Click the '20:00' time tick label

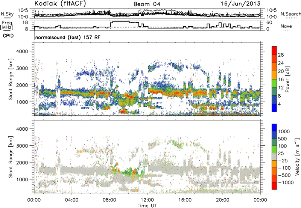click(x=222, y=200)
